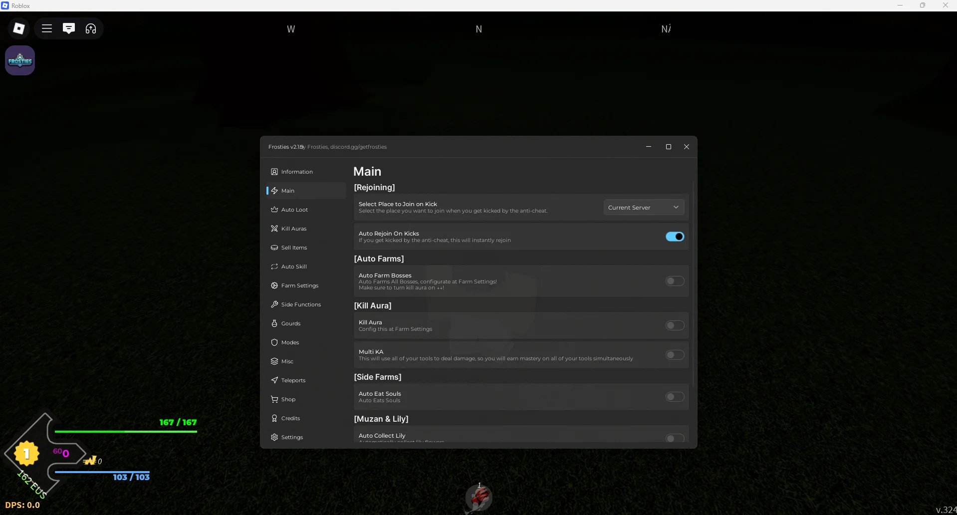
Task: Click the Information sidebar icon
Action: (274, 172)
